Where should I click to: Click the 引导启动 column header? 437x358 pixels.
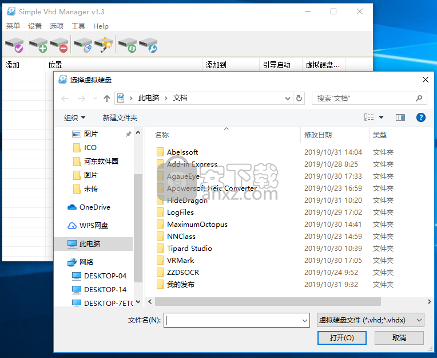point(281,65)
